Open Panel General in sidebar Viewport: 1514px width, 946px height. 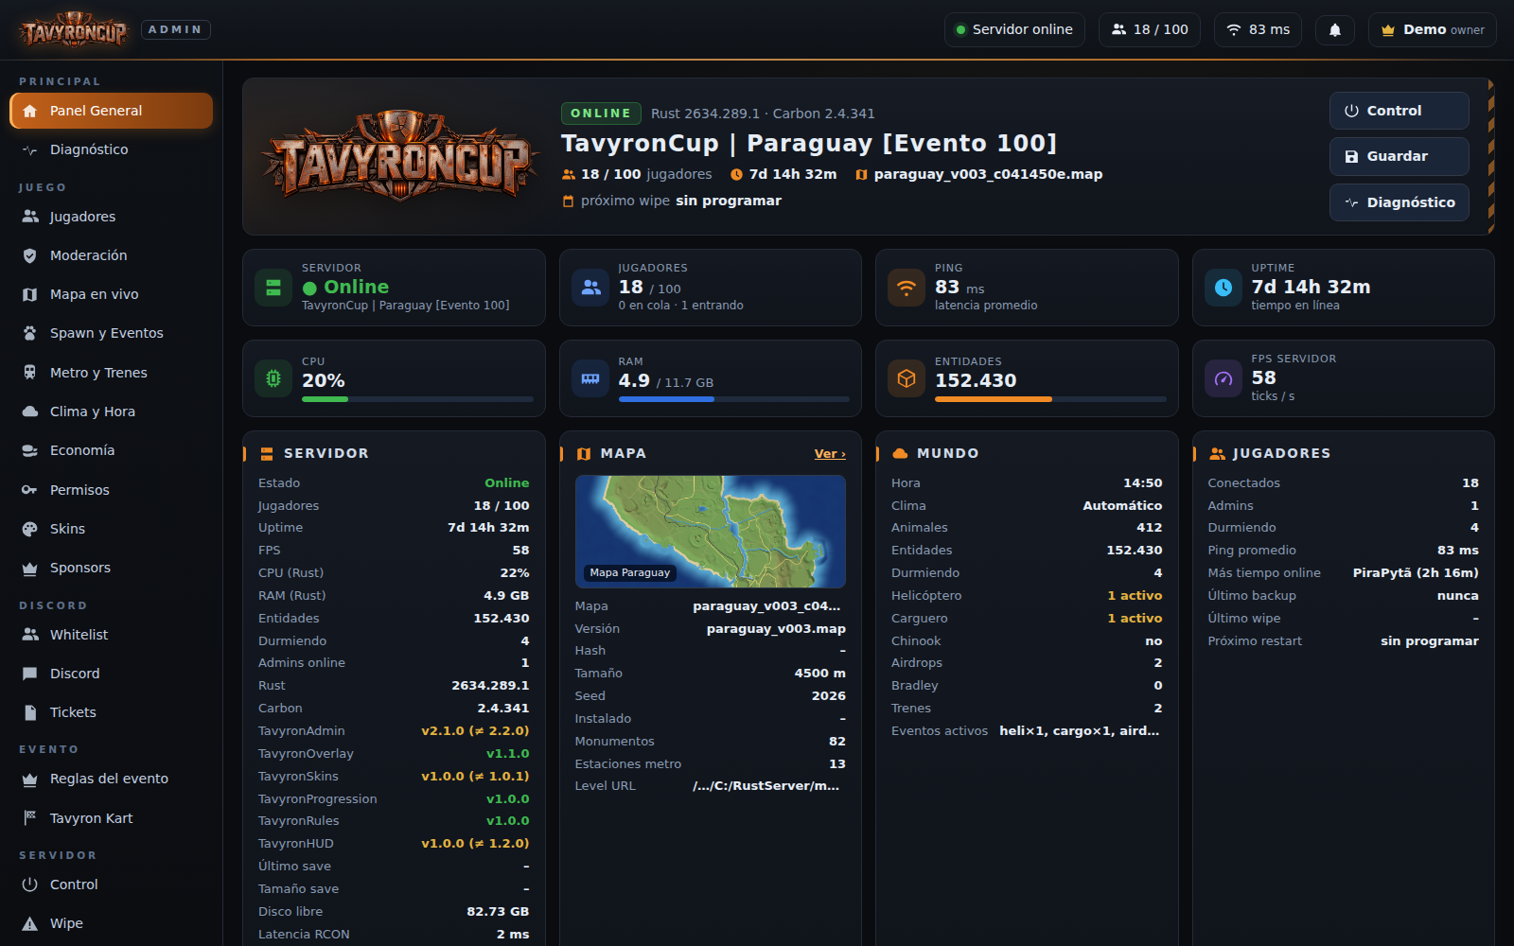point(112,111)
